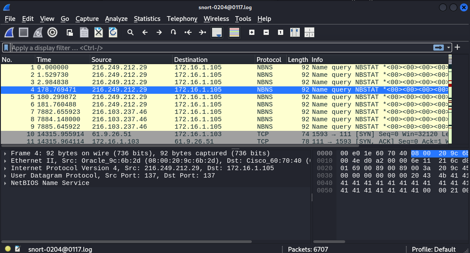The height and width of the screenshot is (253, 470).
Task: Close this capture file icon
Action: [x=99, y=32]
